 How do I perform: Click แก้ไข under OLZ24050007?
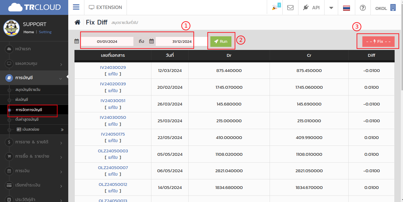point(113,174)
